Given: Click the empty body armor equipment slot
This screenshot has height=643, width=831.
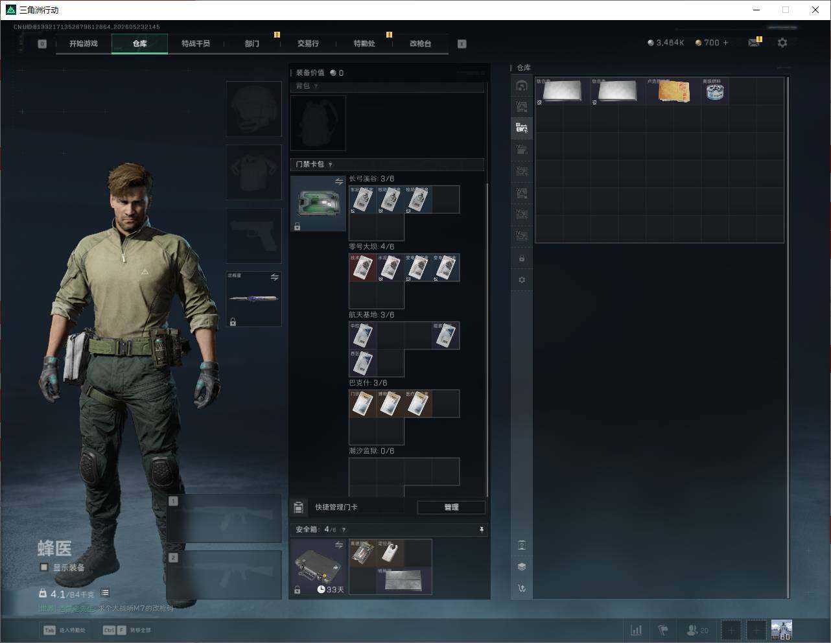Looking at the screenshot, I should (253, 172).
